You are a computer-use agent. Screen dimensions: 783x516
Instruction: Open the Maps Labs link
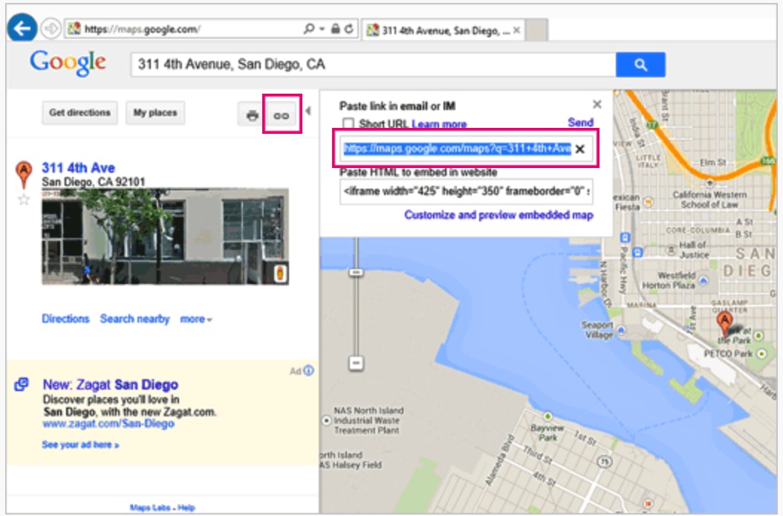click(150, 508)
